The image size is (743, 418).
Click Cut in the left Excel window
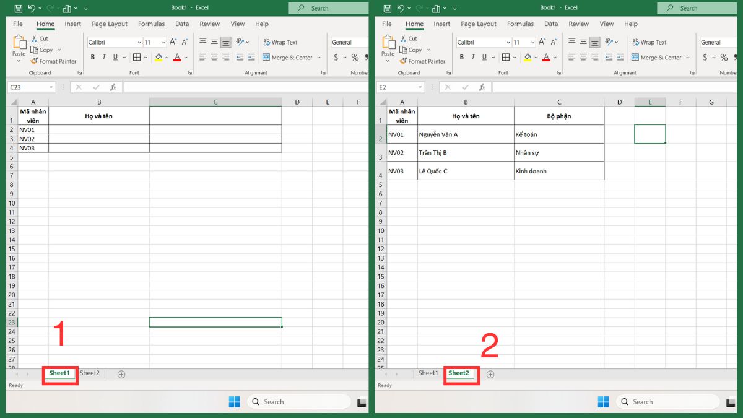tap(40, 38)
